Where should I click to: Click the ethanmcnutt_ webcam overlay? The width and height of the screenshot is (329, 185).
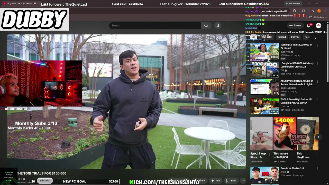pos(41,84)
